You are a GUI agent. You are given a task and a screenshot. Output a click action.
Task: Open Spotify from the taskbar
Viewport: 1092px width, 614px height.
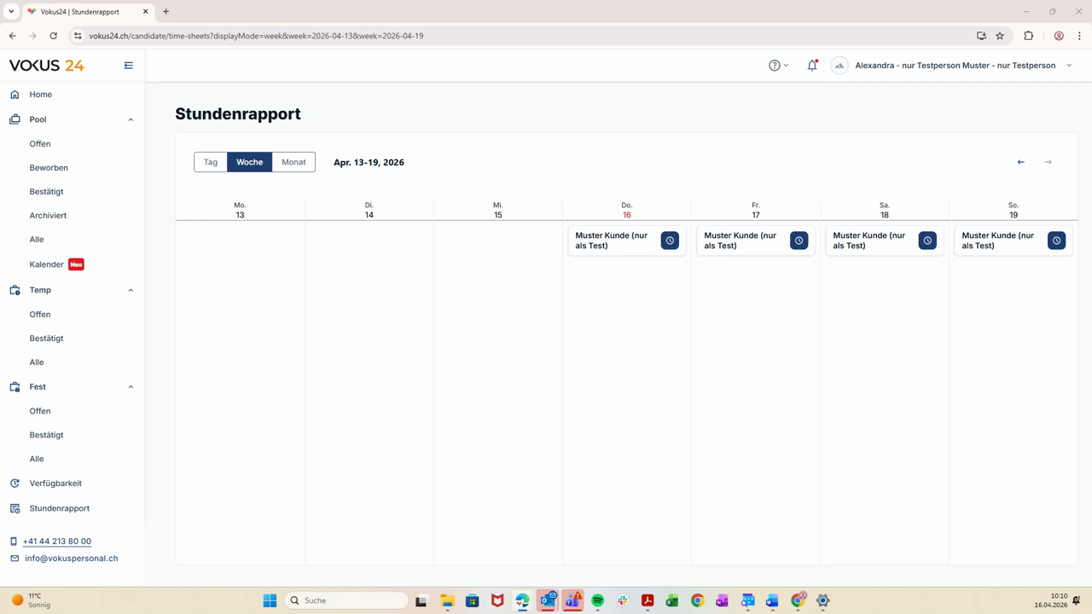(597, 600)
